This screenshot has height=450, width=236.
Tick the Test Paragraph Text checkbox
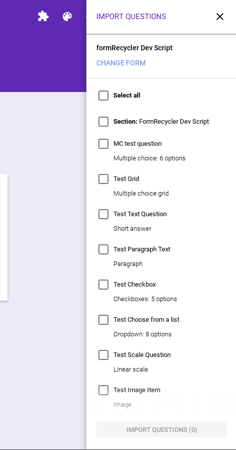pos(103,249)
